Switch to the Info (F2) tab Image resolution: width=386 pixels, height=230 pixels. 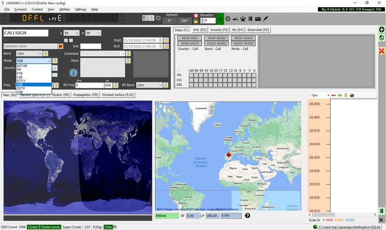click(x=200, y=30)
